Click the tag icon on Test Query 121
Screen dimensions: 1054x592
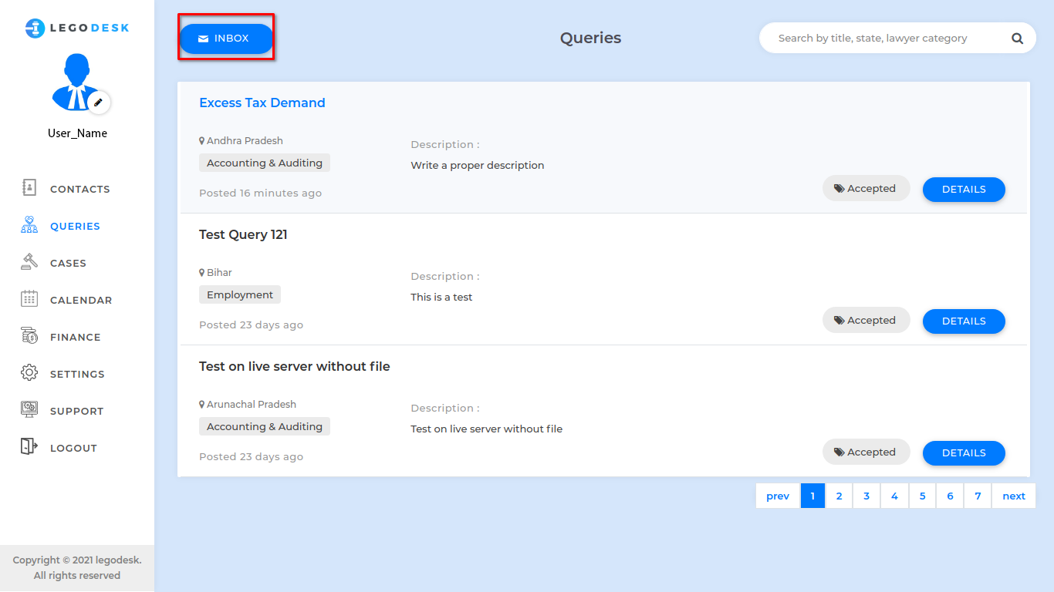pos(839,320)
